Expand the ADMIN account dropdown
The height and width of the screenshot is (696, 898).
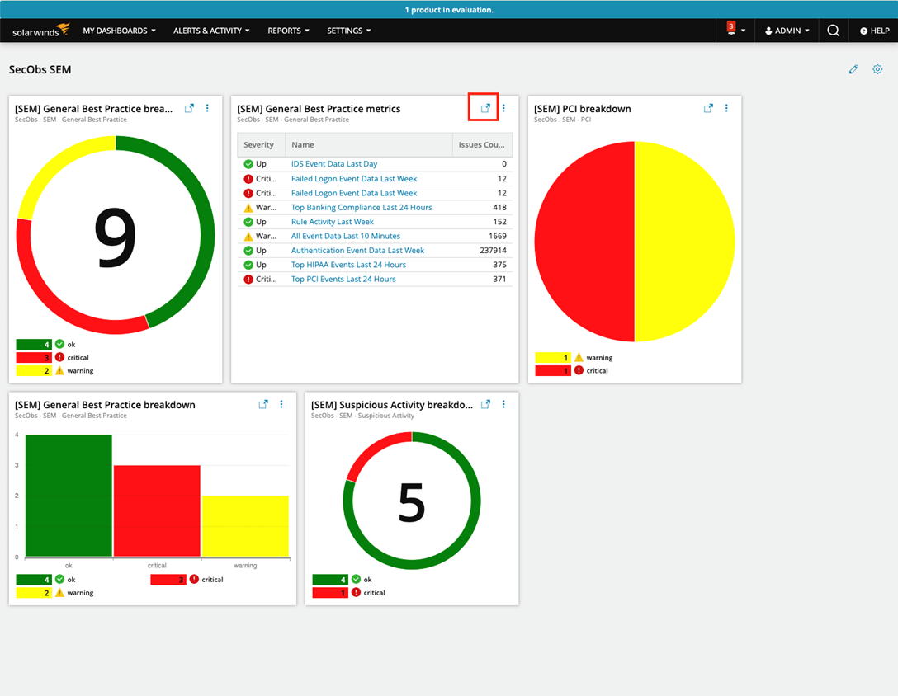pyautogui.click(x=787, y=31)
